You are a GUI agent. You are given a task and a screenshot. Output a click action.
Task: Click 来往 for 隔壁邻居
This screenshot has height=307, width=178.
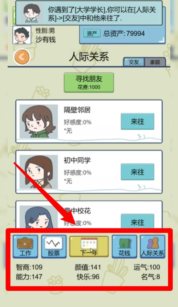[x=137, y=121]
